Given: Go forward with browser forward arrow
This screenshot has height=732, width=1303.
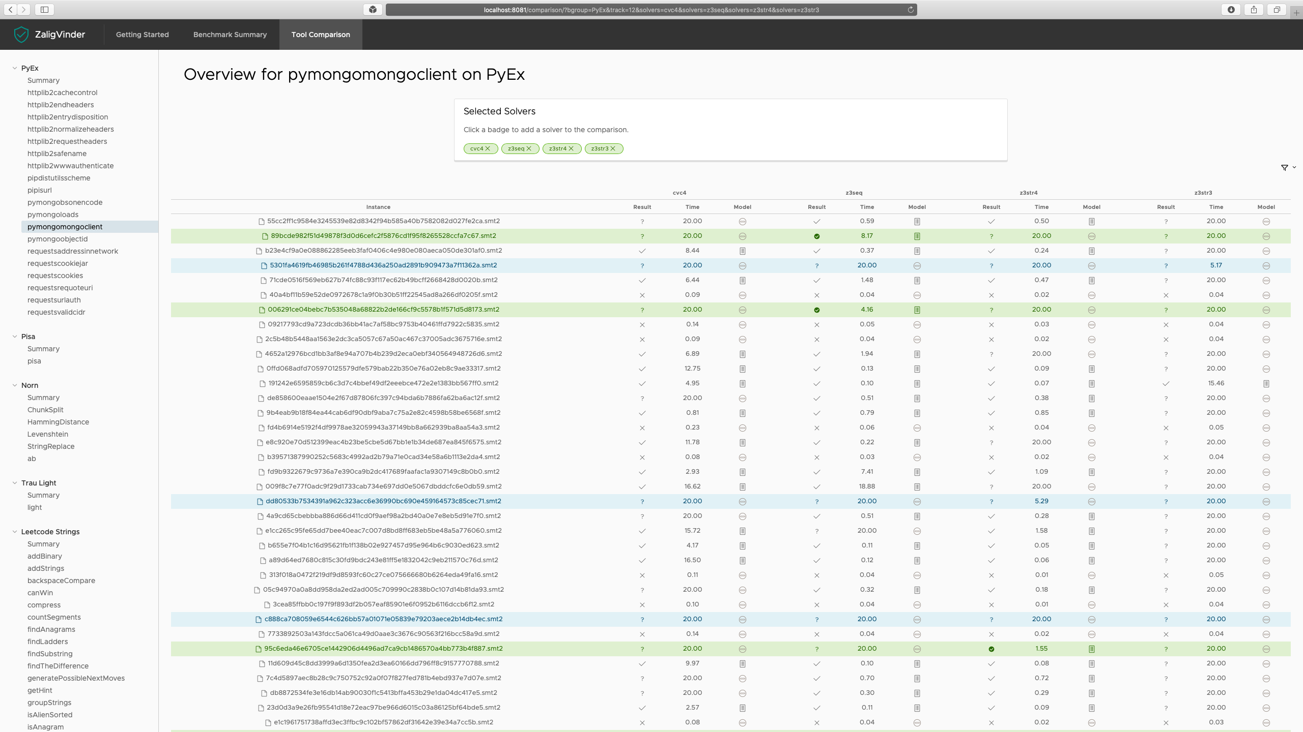Looking at the screenshot, I should (x=24, y=9).
